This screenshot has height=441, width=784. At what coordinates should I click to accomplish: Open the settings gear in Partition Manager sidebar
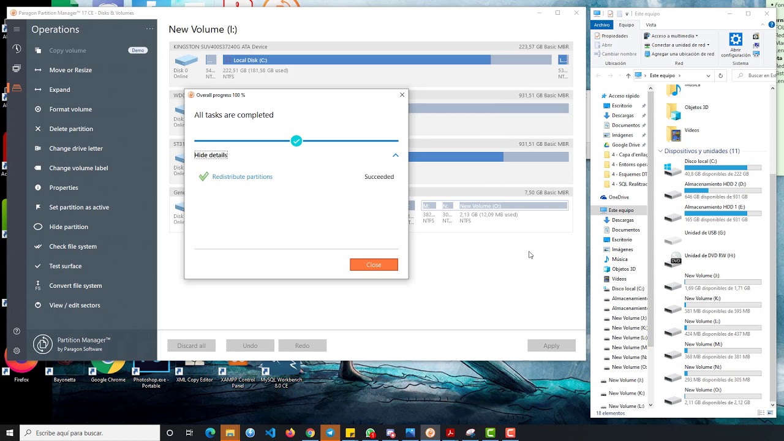17,351
